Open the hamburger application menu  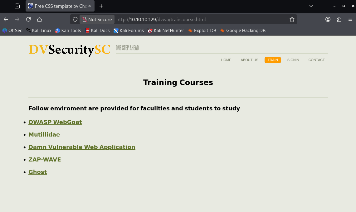350,19
